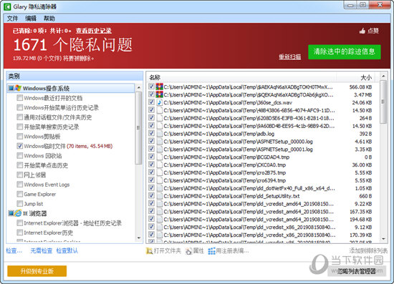This screenshot has height=284, width=394.
Task: Check Jump list checkbox
Action: pos(19,203)
